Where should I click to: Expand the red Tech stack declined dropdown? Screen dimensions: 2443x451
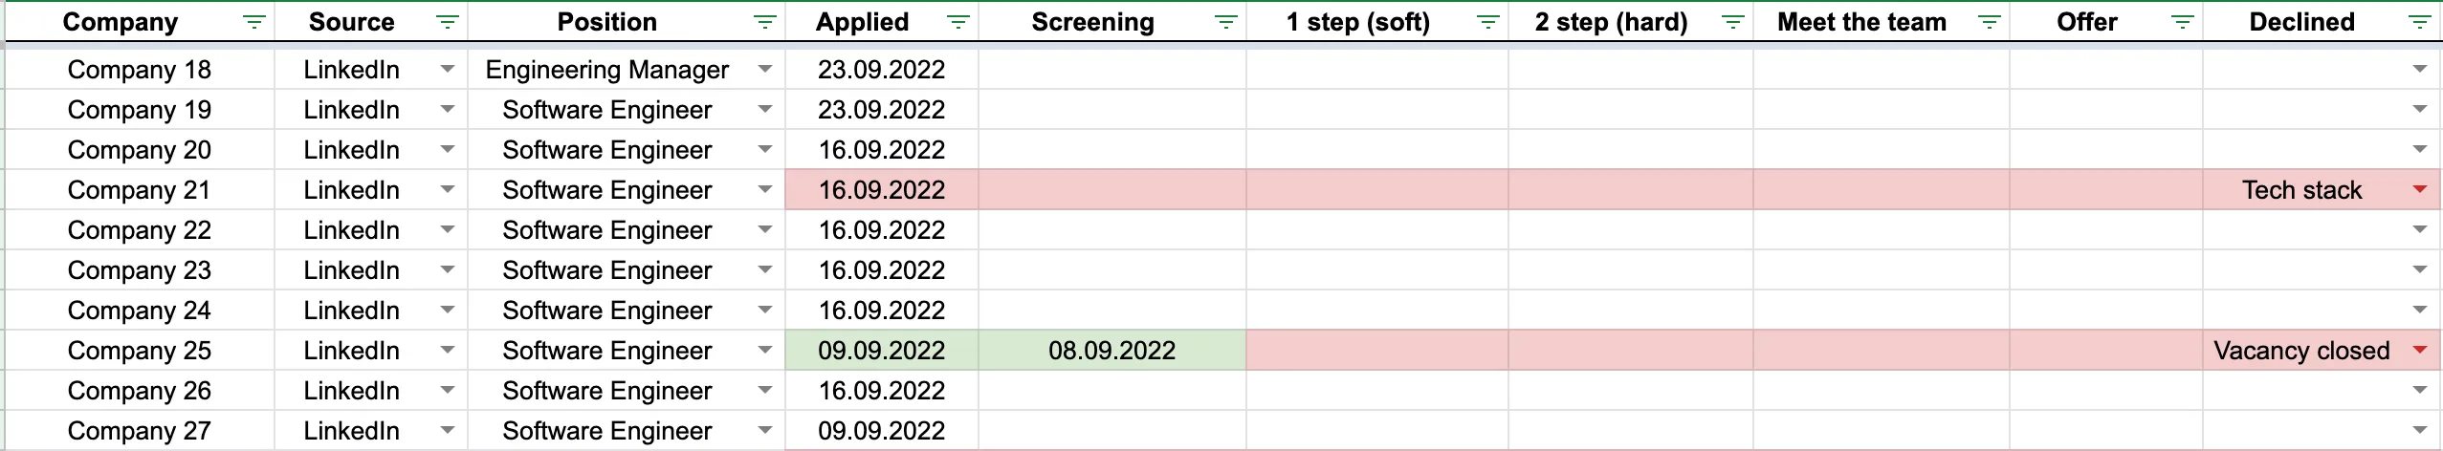[x=2419, y=190]
